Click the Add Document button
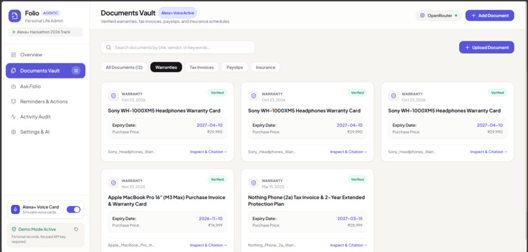Image resolution: width=528 pixels, height=252 pixels. 489,16
